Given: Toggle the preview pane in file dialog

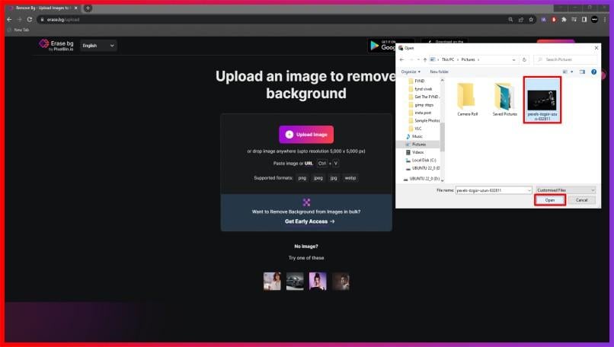Looking at the screenshot, I should click(x=582, y=72).
